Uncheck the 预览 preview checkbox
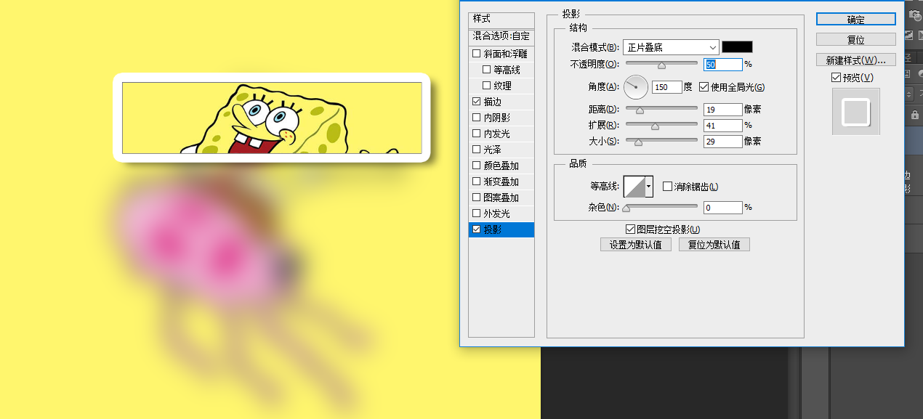 click(836, 78)
